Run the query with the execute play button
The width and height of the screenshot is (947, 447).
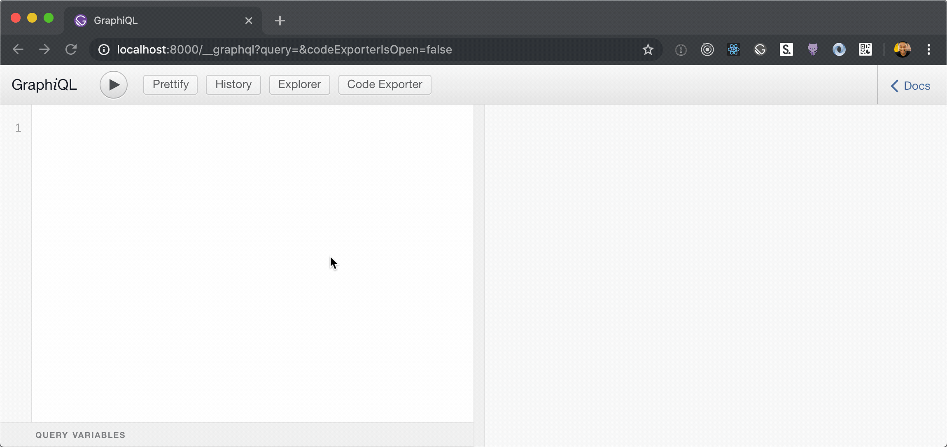pyautogui.click(x=114, y=85)
